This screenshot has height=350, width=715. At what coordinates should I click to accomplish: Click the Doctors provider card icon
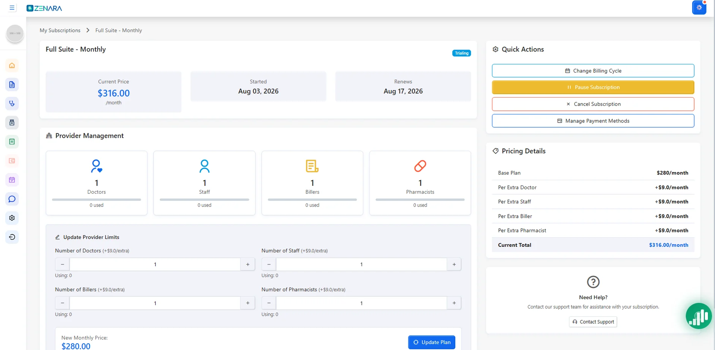[x=97, y=166]
